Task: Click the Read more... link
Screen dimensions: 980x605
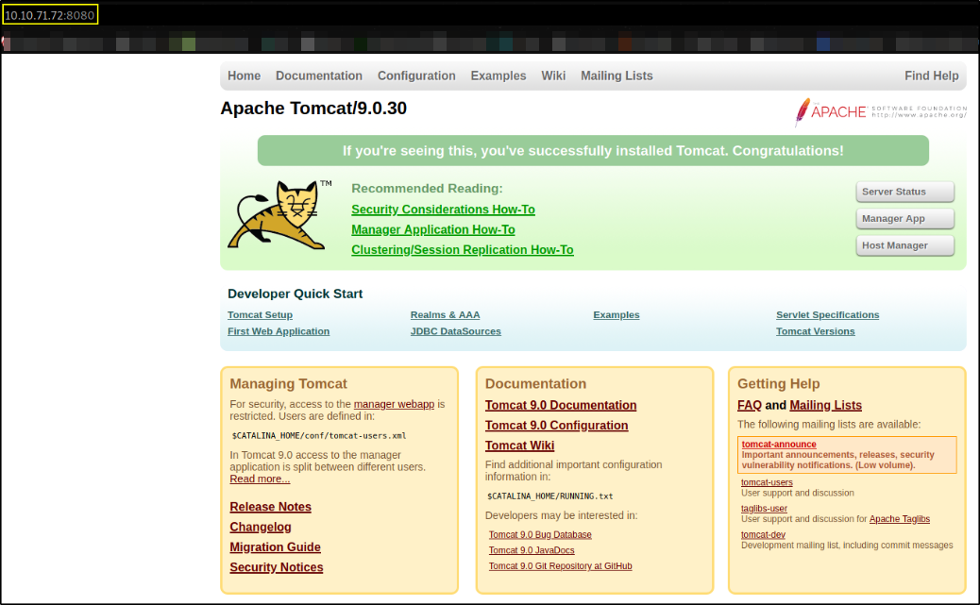Action: point(260,479)
